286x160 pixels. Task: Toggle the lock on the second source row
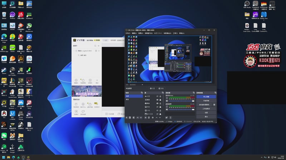[x=160, y=100]
